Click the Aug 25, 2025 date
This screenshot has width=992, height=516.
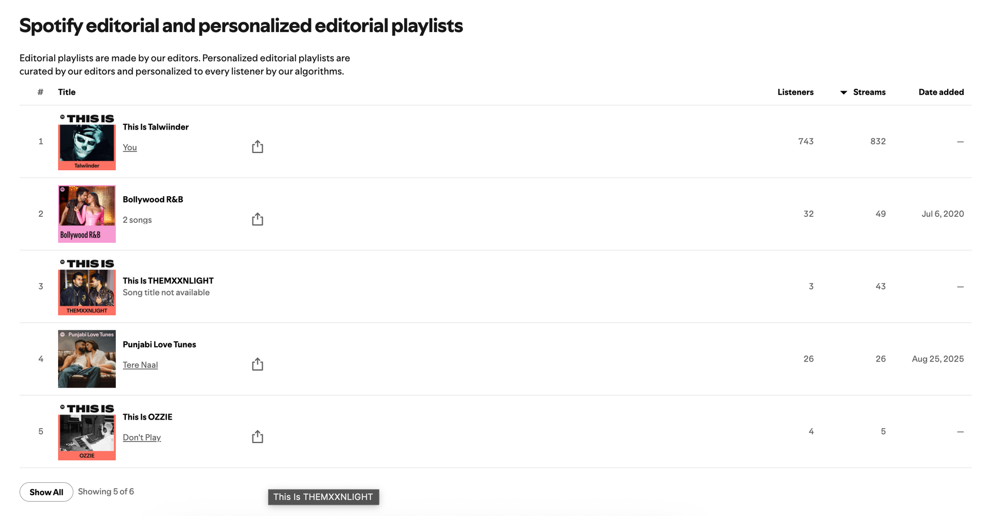click(938, 359)
